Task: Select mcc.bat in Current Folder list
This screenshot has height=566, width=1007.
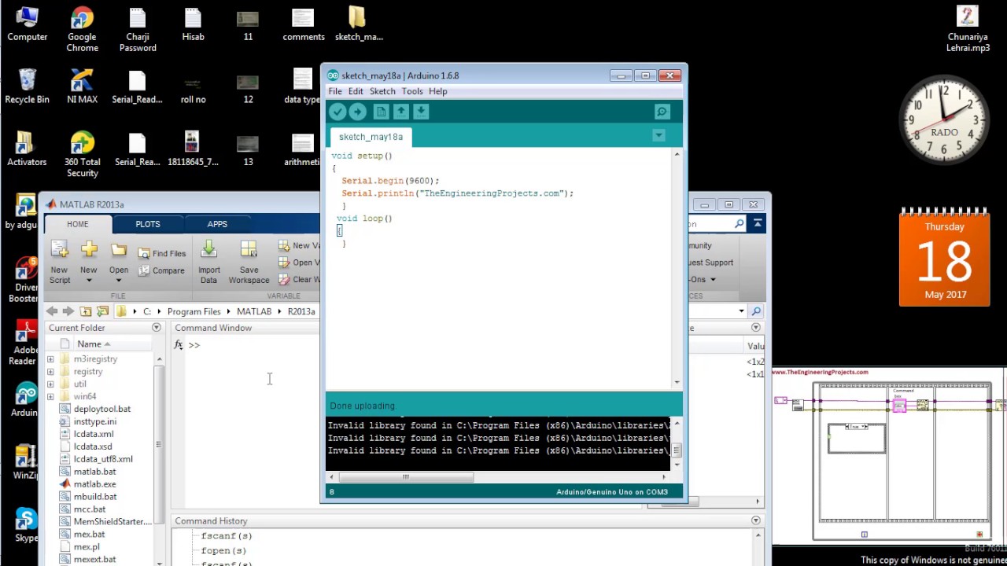Action: 90,509
